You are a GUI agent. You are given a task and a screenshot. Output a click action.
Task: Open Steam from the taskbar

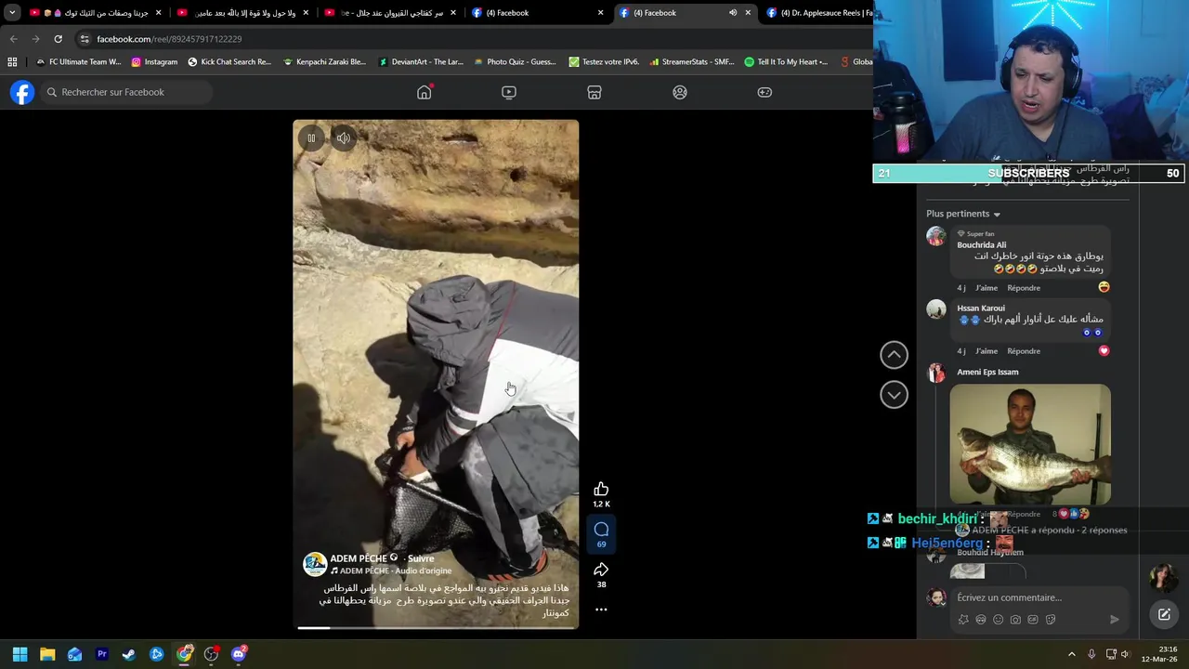pyautogui.click(x=129, y=654)
